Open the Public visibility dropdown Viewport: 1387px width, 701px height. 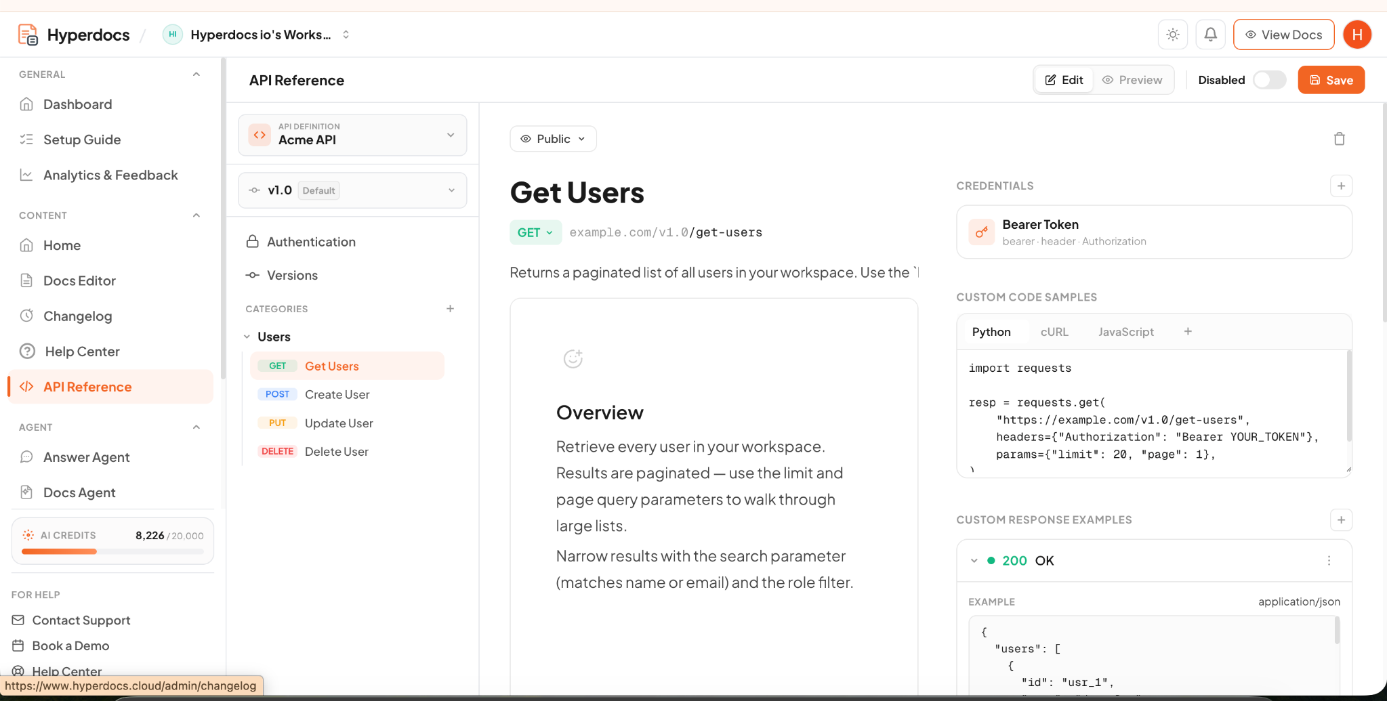pos(553,139)
